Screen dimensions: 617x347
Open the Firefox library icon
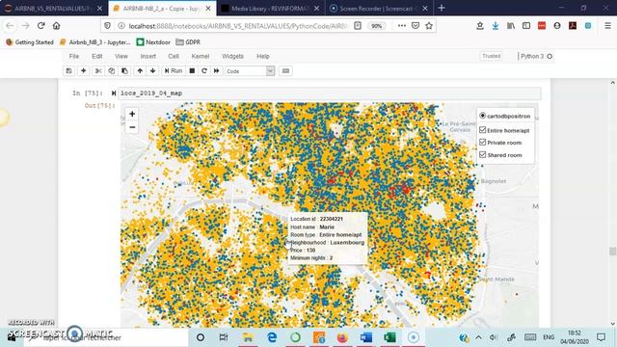tap(511, 26)
